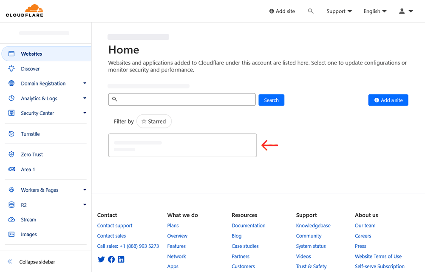Click the Turnstile checkmark icon
This screenshot has width=425, height=272.
click(11, 133)
